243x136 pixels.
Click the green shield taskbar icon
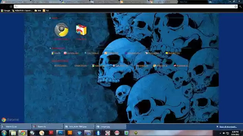coord(126,133)
